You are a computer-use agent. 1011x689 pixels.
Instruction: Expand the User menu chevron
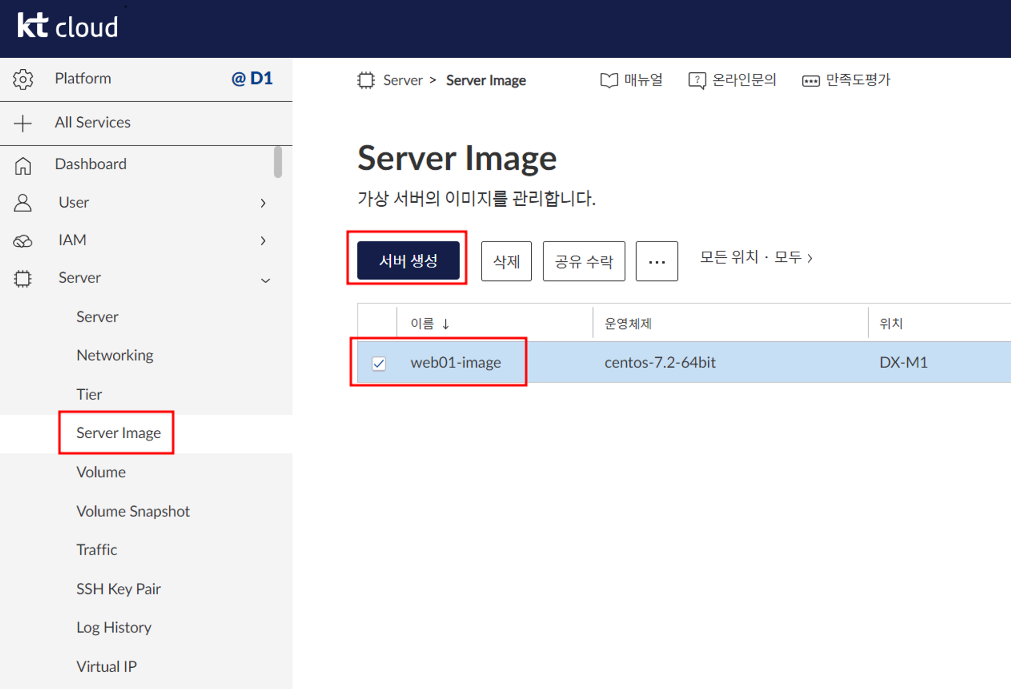coord(263,203)
